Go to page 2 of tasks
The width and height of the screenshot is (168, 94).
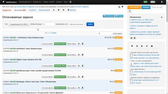(x=48, y=33)
